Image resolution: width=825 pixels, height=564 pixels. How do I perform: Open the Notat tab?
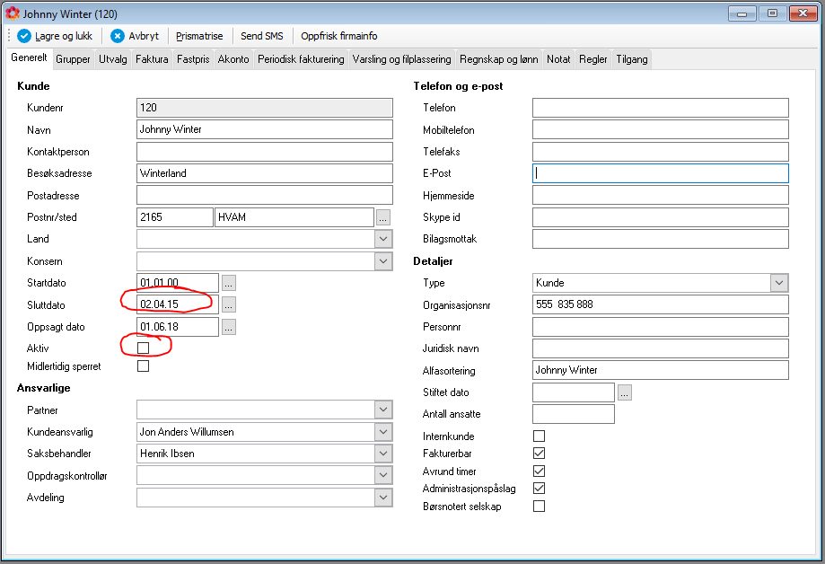pos(558,59)
